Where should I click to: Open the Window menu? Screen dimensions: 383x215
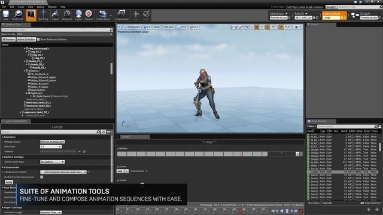click(x=52, y=7)
